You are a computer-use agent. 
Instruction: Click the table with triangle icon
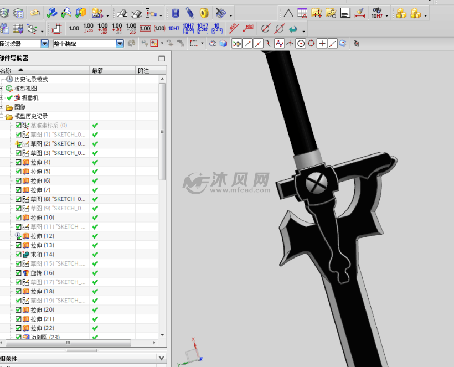pos(302,13)
